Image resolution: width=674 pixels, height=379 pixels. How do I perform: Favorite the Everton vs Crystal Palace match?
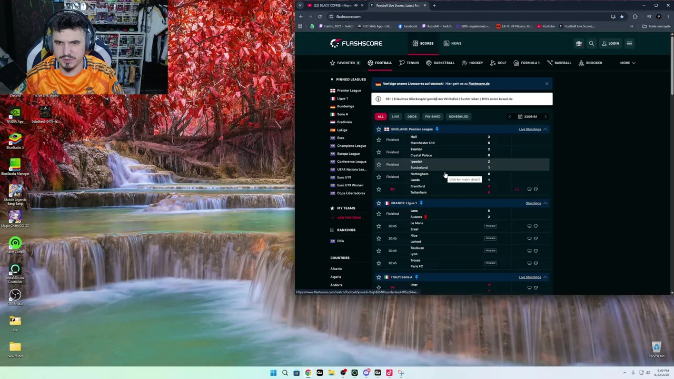coord(379,152)
